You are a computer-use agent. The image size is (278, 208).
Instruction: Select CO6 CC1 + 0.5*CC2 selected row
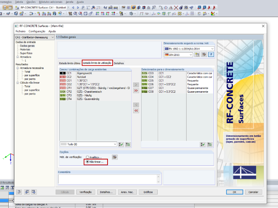[177, 84]
